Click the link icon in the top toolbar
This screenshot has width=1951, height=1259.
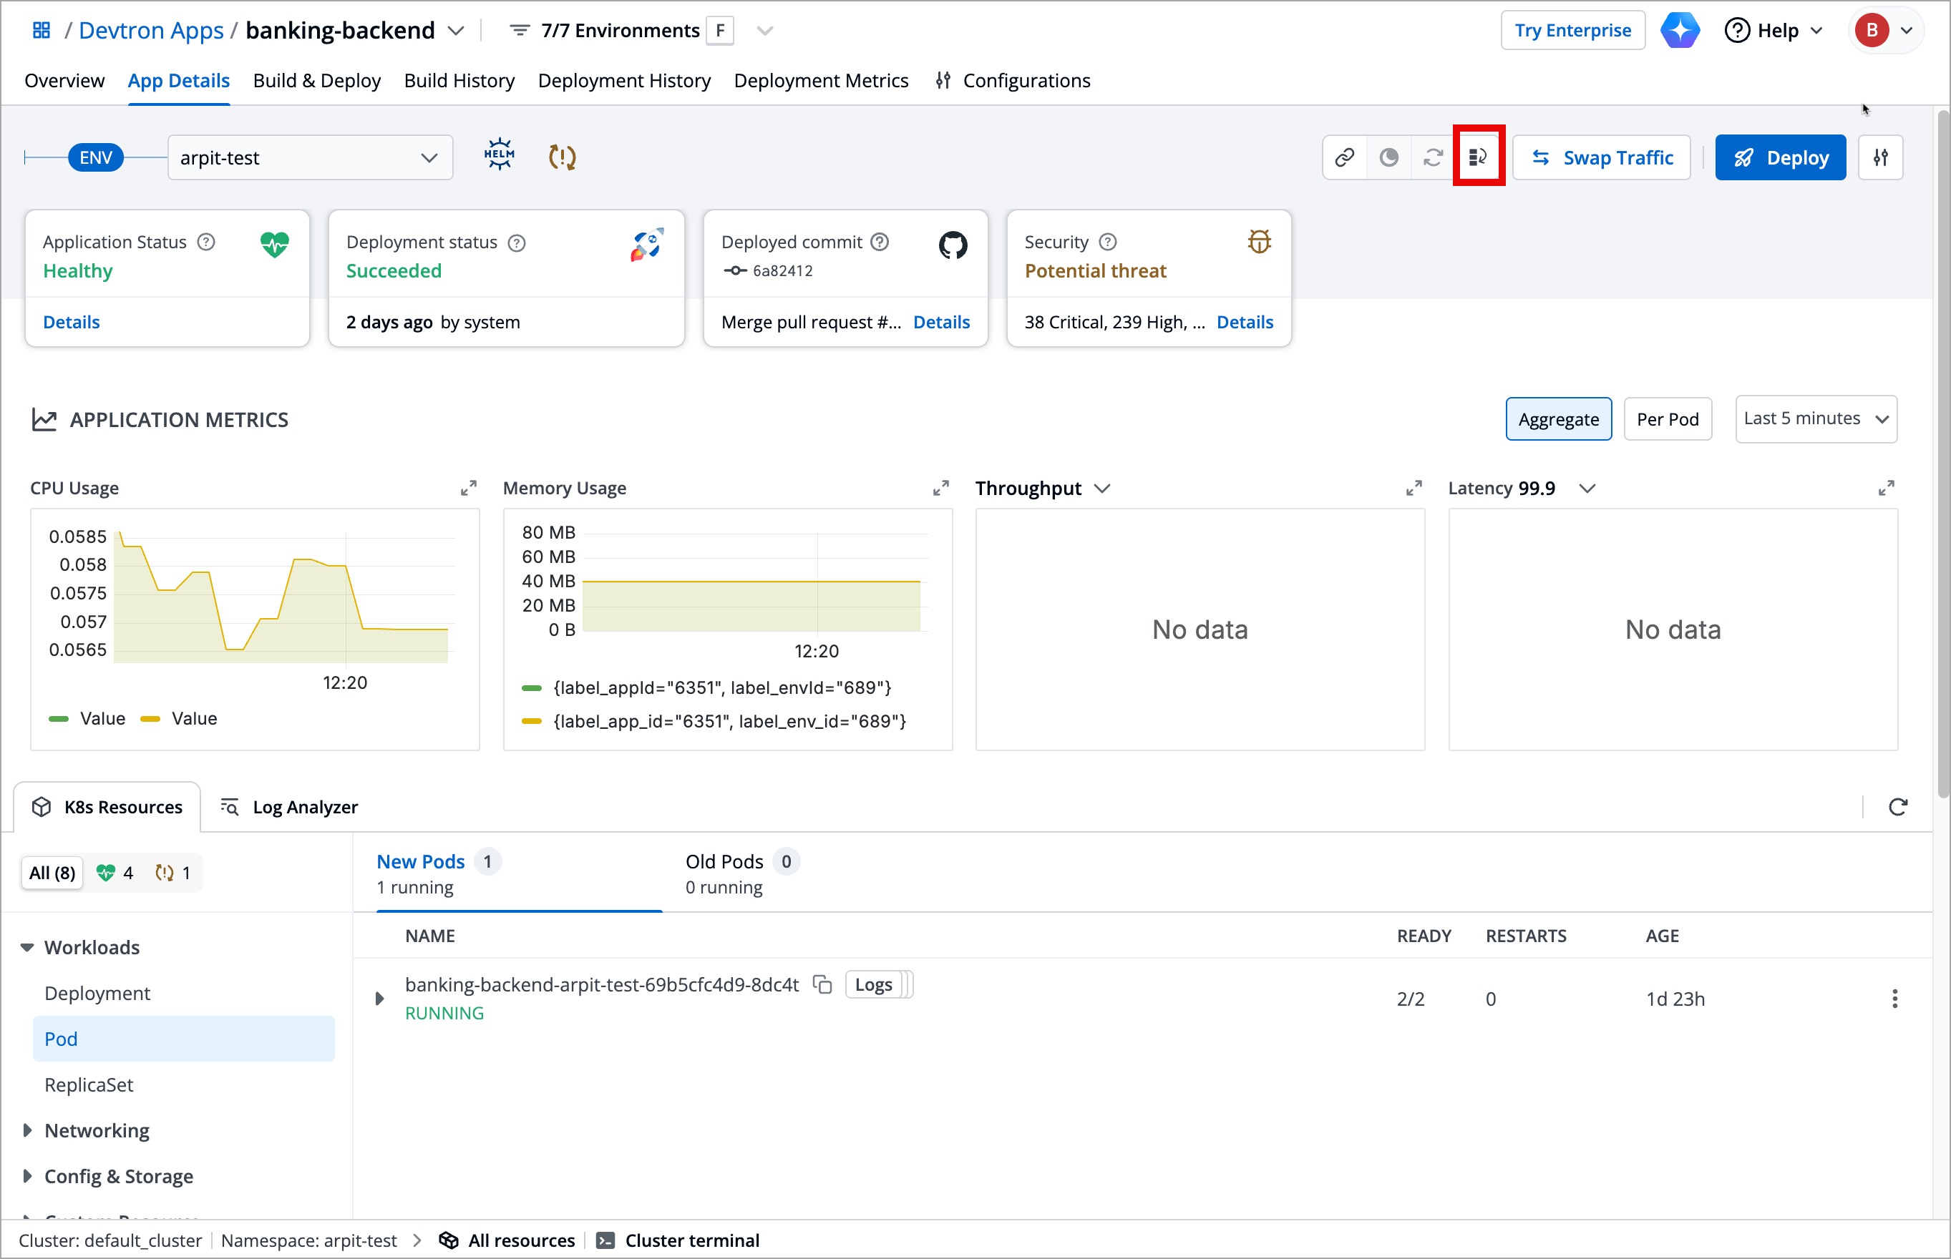click(x=1343, y=157)
